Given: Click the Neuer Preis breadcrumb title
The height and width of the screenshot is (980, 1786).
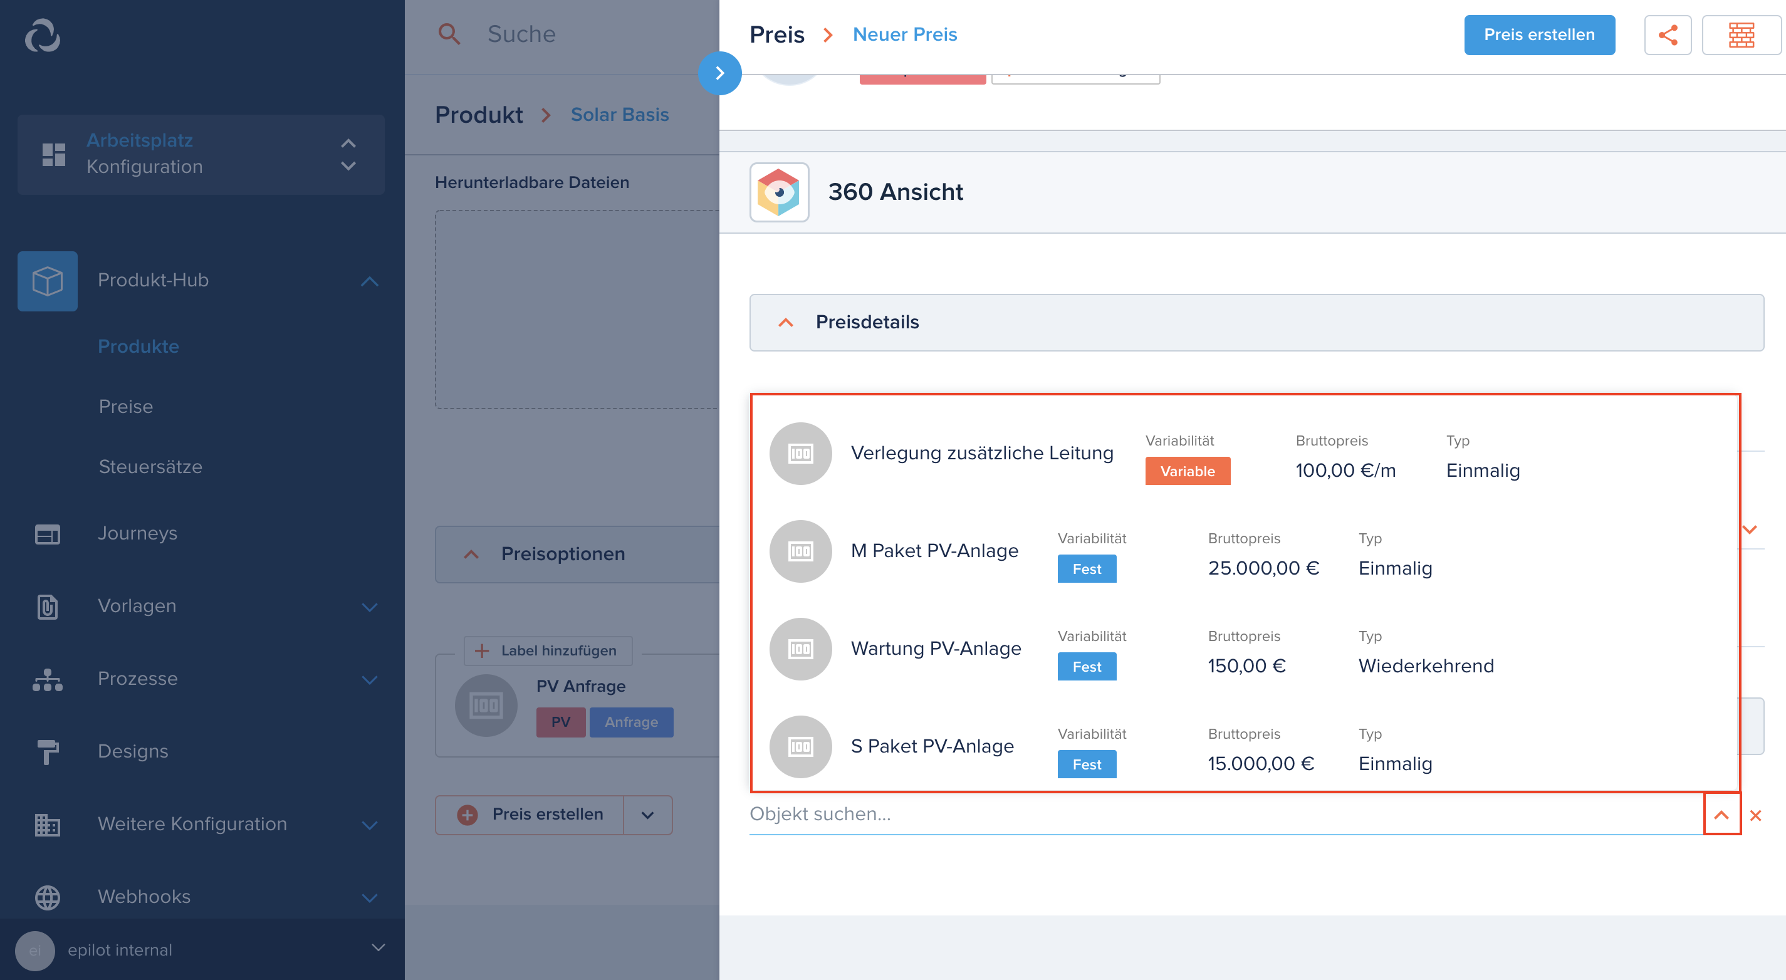Looking at the screenshot, I should pyautogui.click(x=905, y=34).
